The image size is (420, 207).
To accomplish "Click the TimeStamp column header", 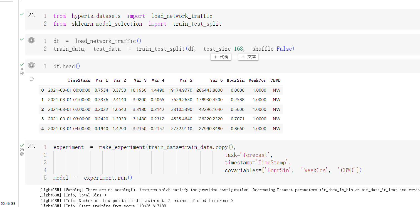I will 79,80.
